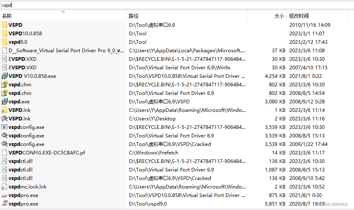Click path D:\Tool\Virtual Serial Port Driver 6.9\Win9x
354x210 pixels.
pos(180,68)
